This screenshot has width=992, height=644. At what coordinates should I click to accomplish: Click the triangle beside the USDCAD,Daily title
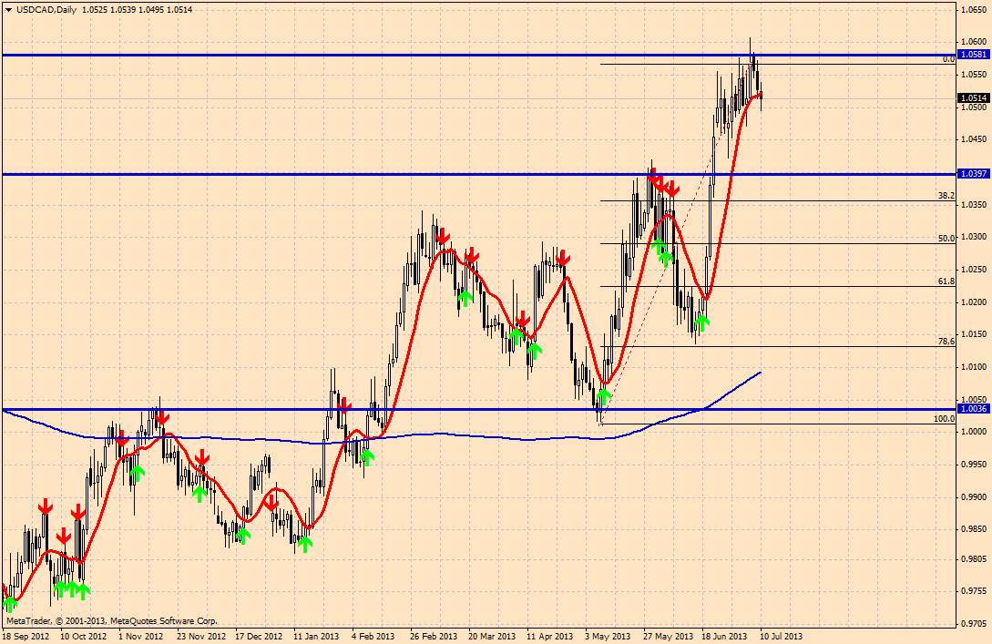8,9
